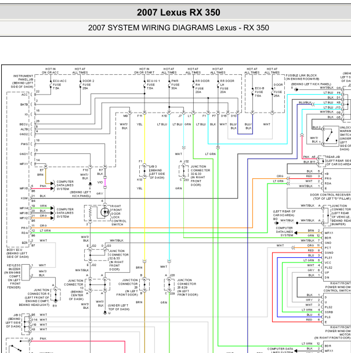Click the "HOT IN ON OR ACC" heading

tap(50, 71)
